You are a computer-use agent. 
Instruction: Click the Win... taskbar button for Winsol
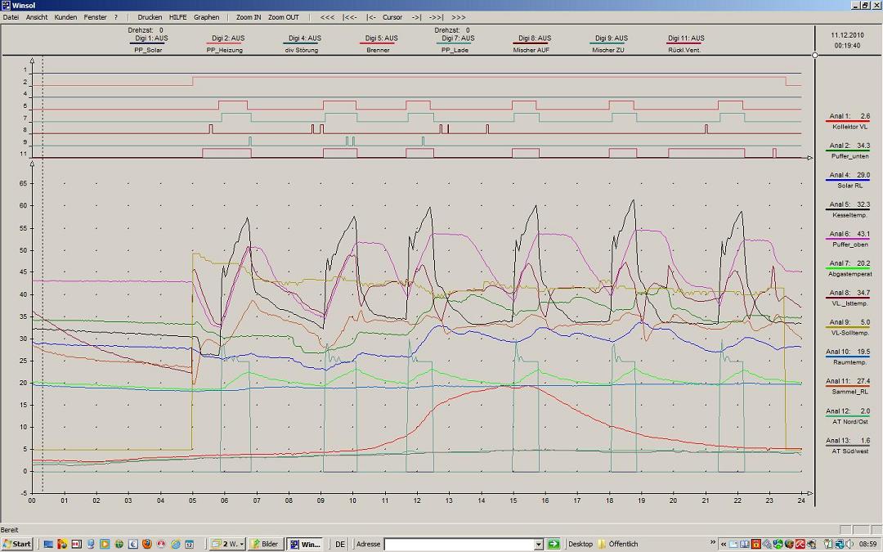305,544
